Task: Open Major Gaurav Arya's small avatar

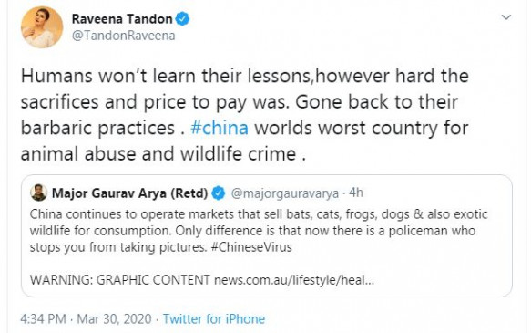Action: click(38, 193)
